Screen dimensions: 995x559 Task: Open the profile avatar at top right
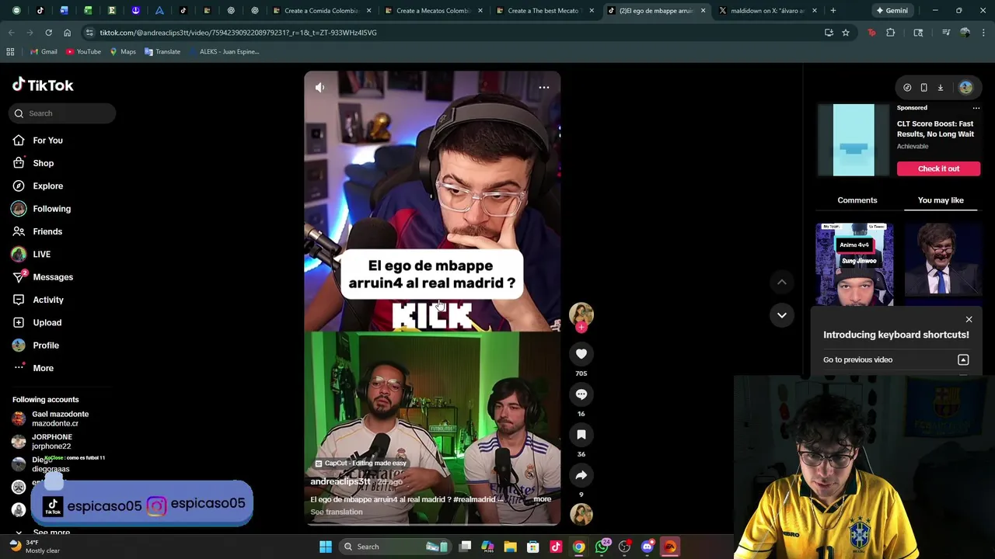[x=965, y=88]
